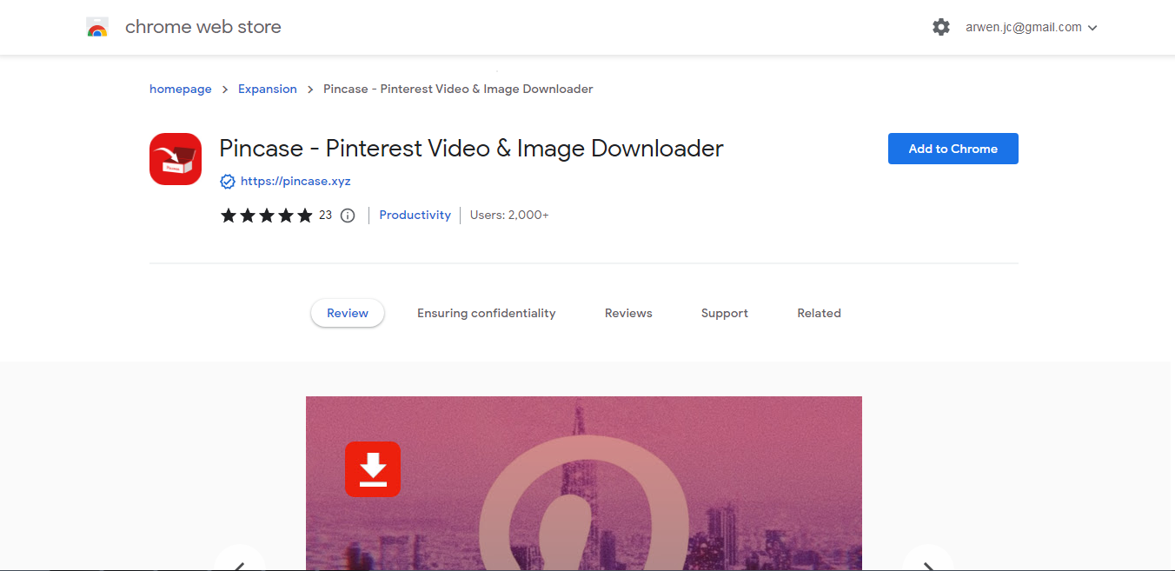Image resolution: width=1175 pixels, height=571 pixels.
Task: Open the Related tab
Action: (820, 313)
